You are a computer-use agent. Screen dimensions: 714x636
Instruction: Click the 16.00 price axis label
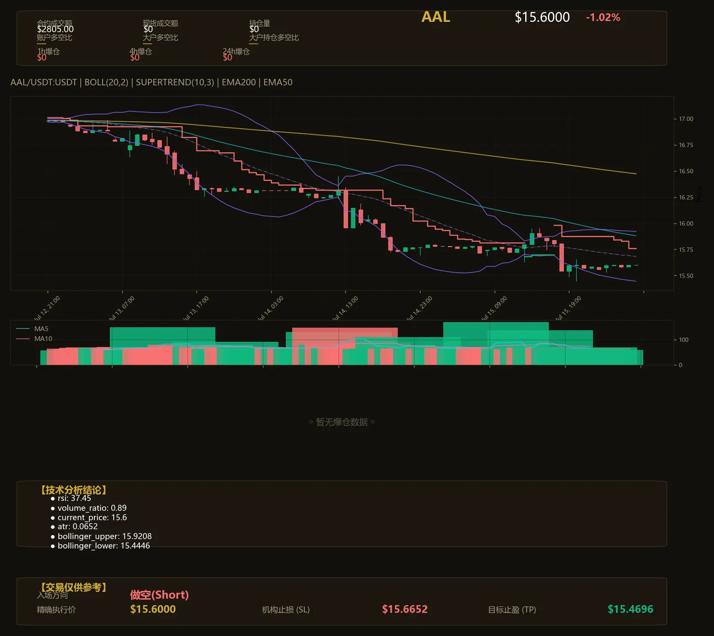686,223
